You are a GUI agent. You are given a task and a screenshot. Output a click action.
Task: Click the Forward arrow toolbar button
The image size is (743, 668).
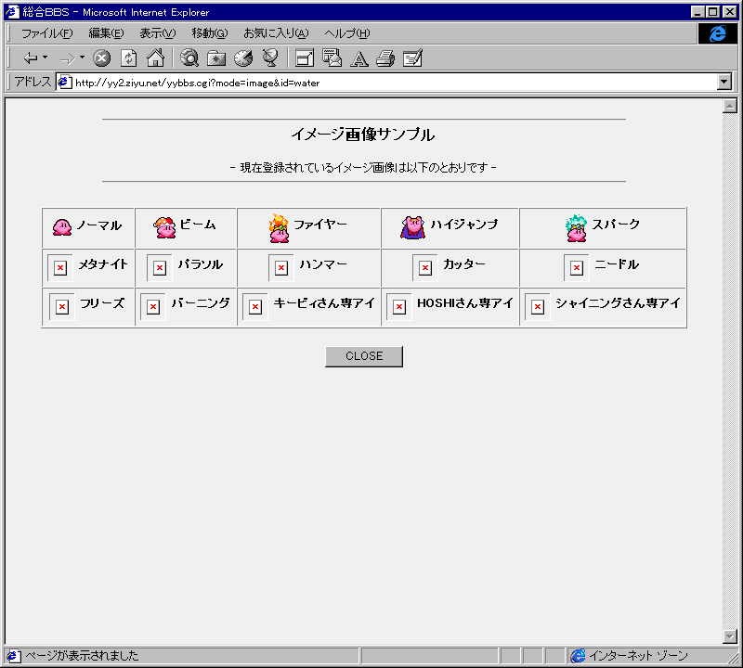67,58
